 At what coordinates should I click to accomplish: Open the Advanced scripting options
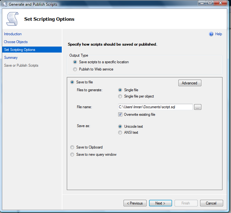coord(189,83)
